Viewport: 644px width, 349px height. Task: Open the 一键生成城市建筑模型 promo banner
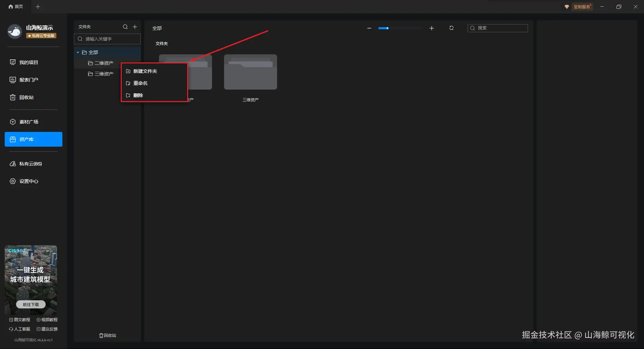point(31,280)
